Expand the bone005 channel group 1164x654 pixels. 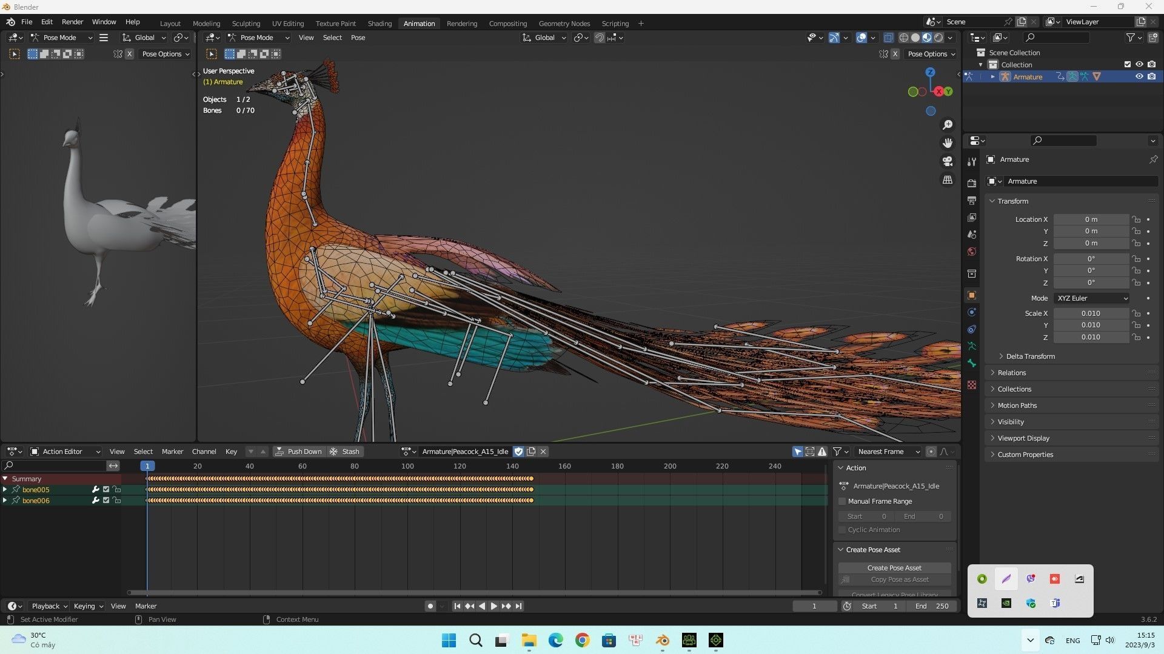coord(5,490)
